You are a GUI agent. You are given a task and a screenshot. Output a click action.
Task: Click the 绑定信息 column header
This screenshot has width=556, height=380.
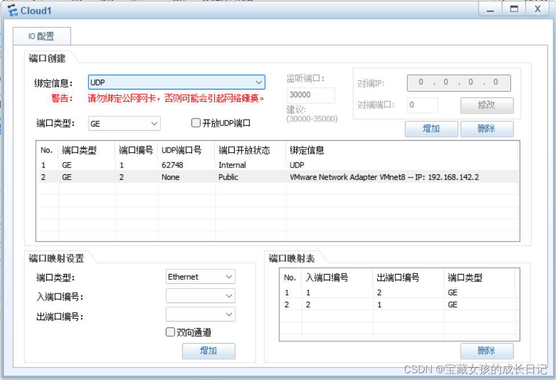(402, 150)
